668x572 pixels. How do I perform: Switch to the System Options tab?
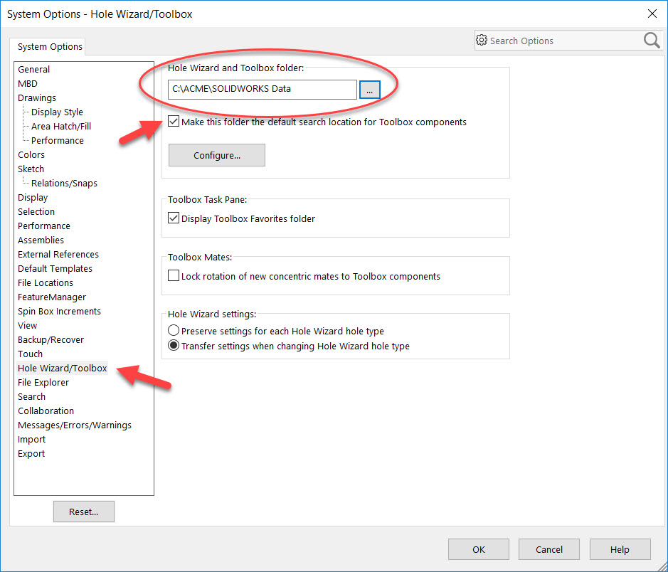pyautogui.click(x=48, y=46)
